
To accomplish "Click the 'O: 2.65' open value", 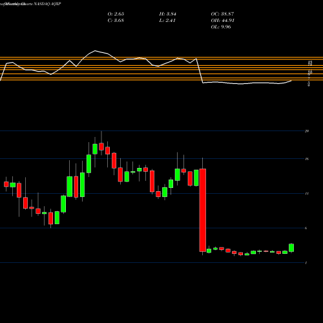I will (x=116, y=14).
